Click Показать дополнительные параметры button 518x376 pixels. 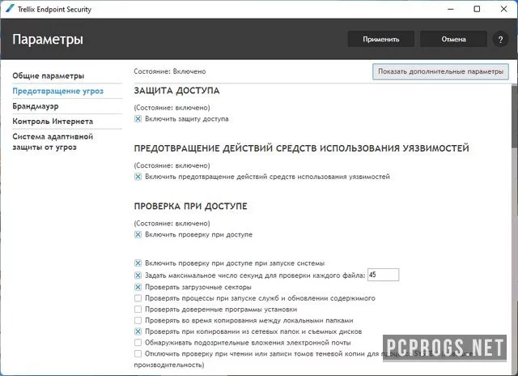click(x=440, y=71)
